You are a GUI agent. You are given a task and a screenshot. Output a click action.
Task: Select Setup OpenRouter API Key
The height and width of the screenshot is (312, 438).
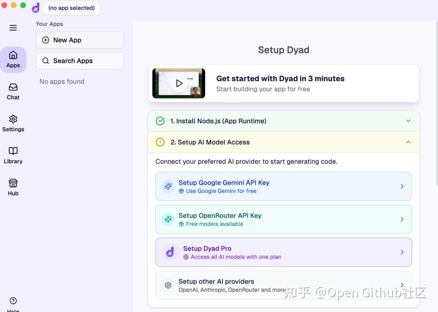(283, 219)
